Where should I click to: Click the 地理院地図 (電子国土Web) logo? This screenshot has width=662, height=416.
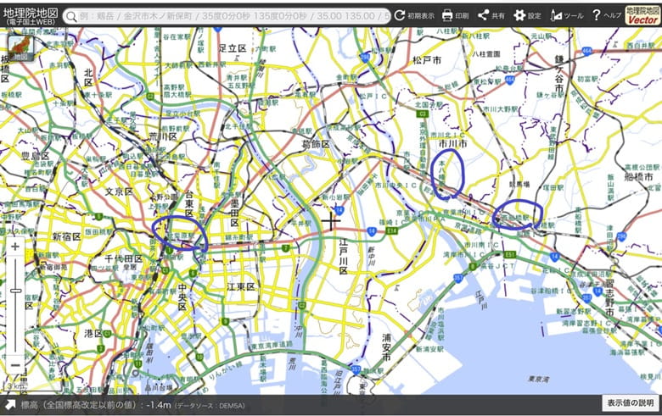[31, 14]
